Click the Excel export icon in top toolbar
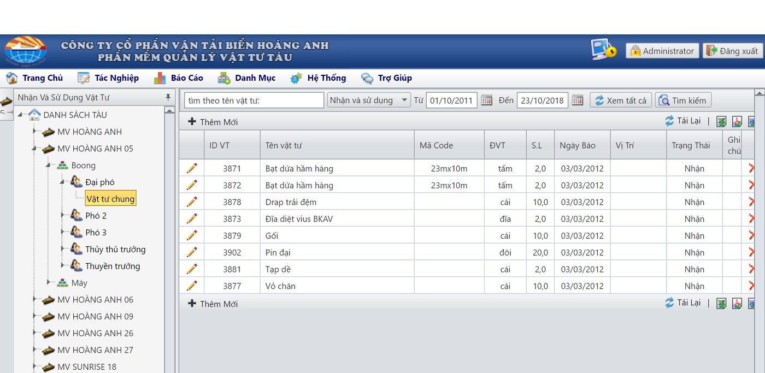 721,122
